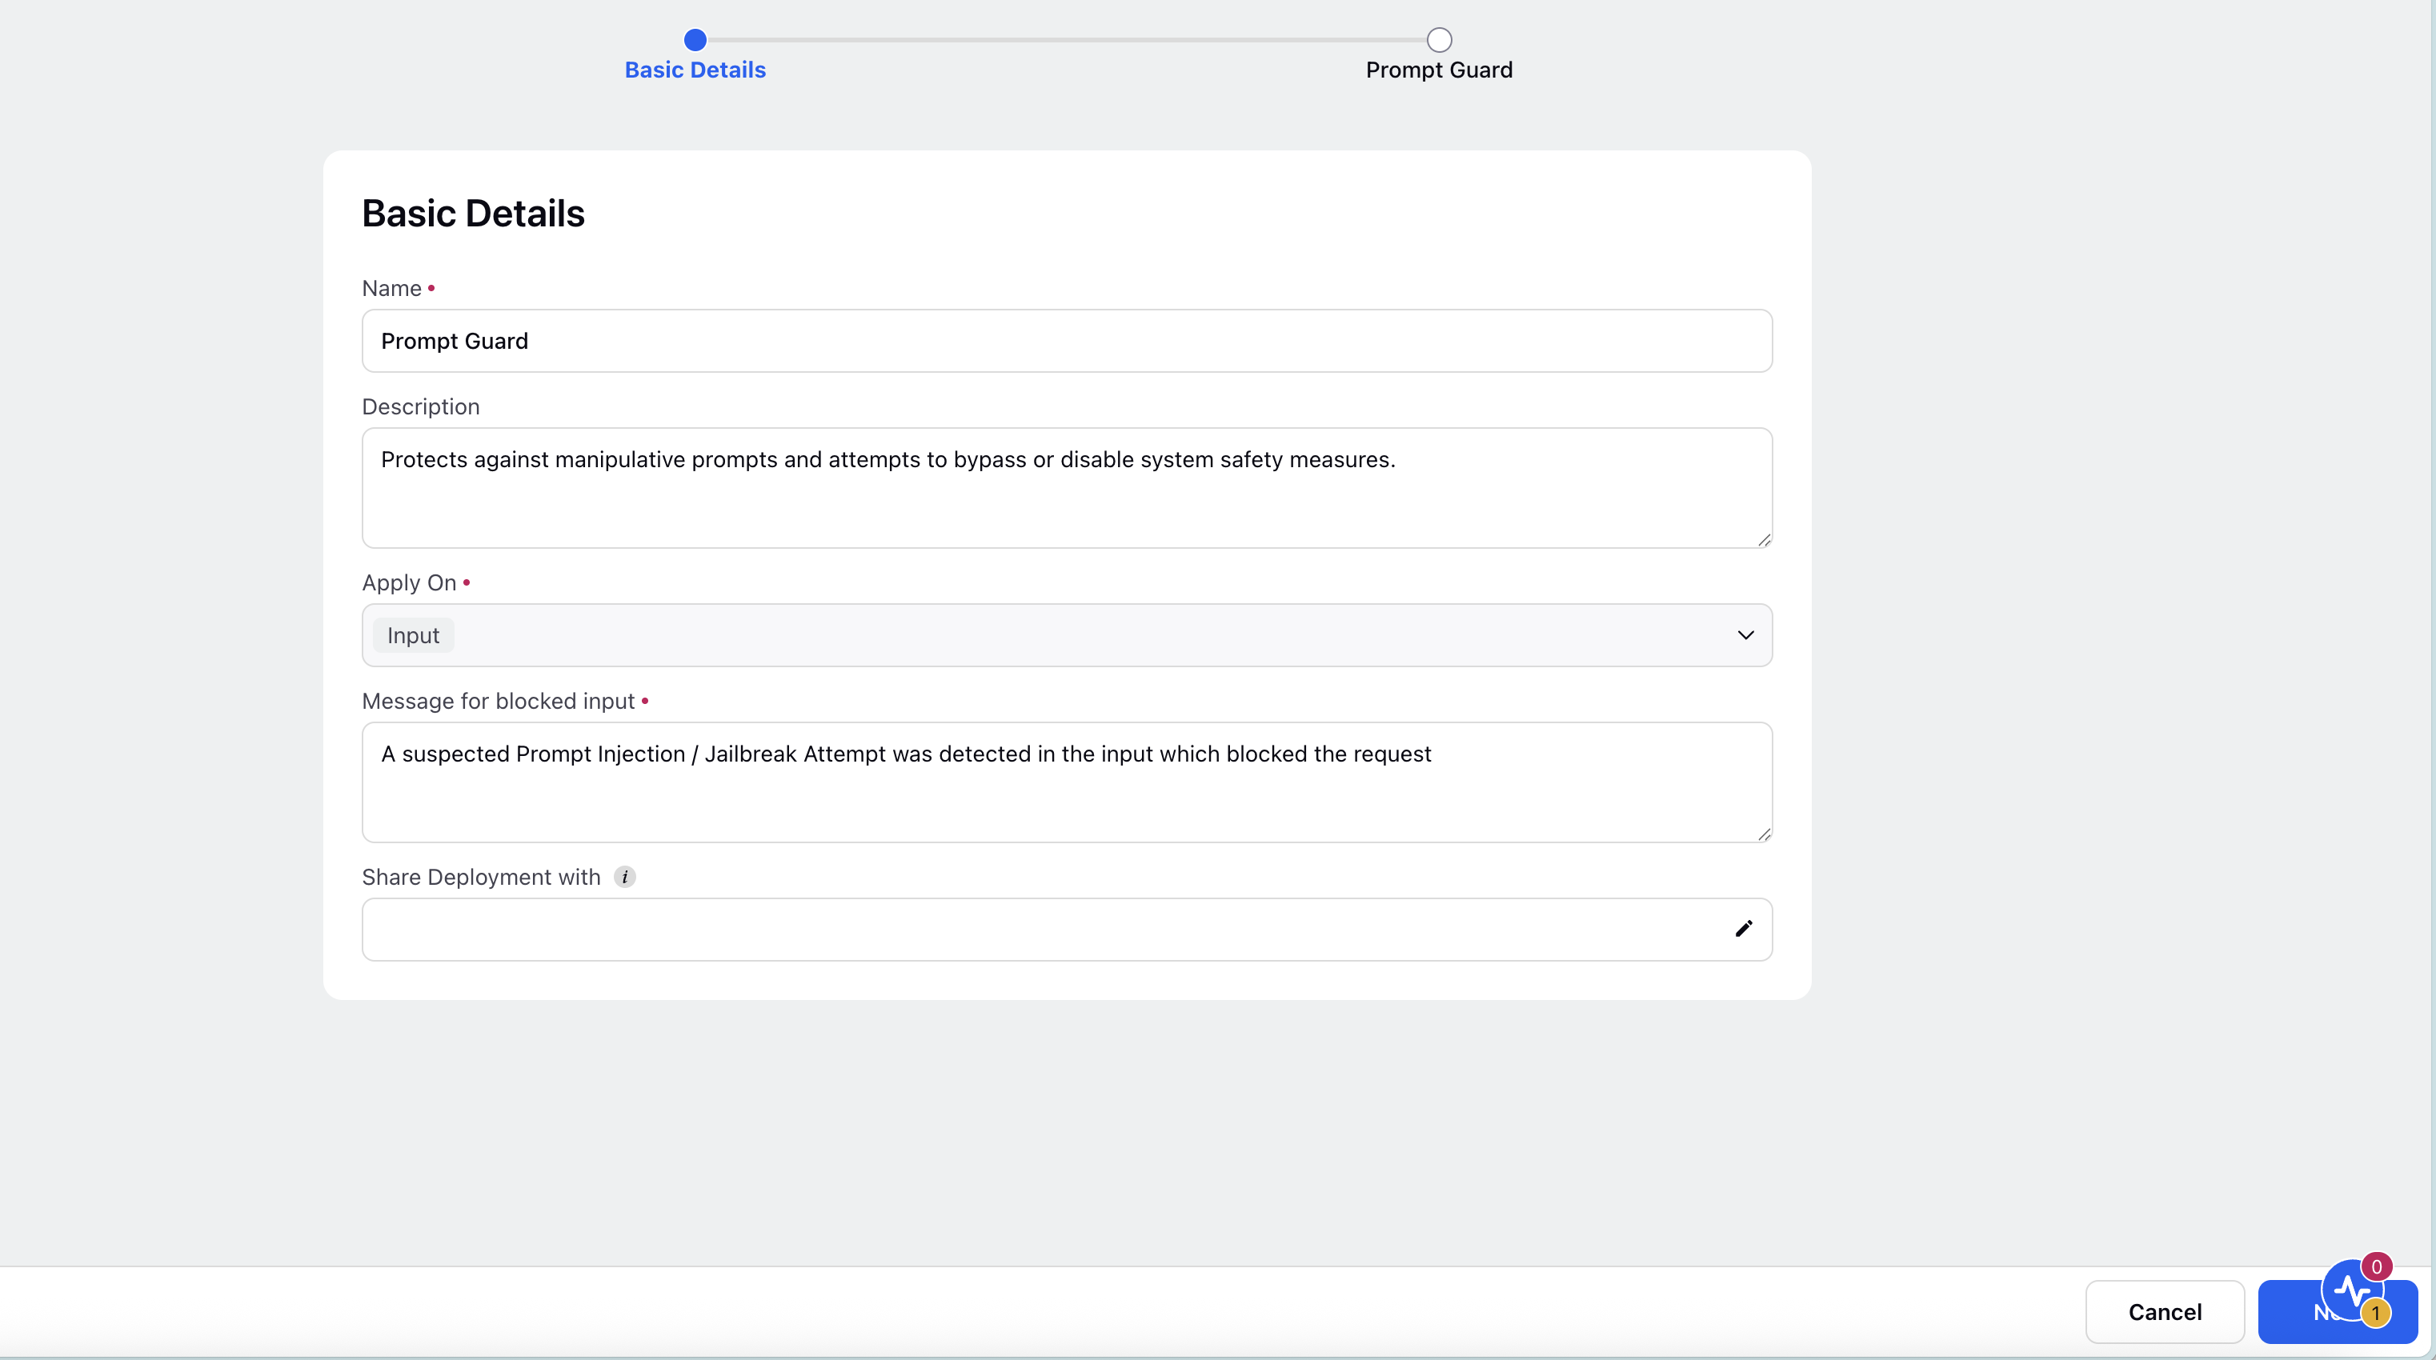The width and height of the screenshot is (2436, 1360).
Task: Open the Apply On dropdown
Action: pos(1067,635)
